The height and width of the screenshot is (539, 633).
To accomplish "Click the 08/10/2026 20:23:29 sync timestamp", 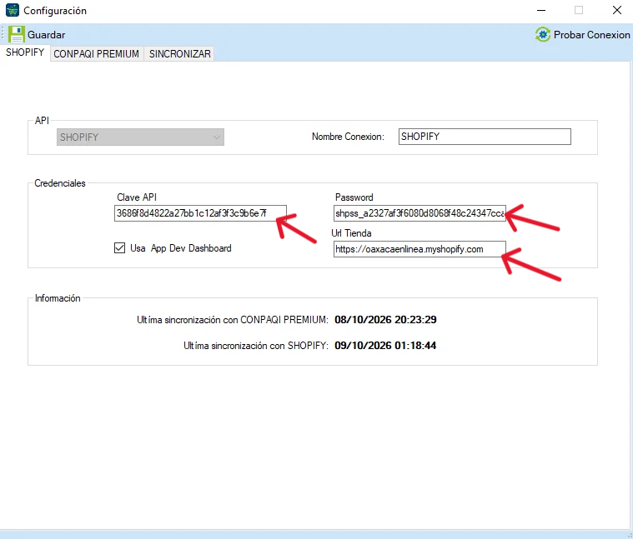I will pyautogui.click(x=385, y=320).
